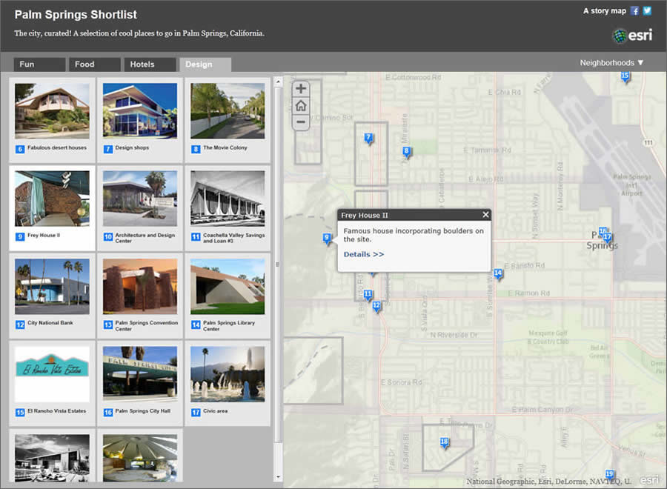Zoom in on the map
The image size is (667, 489).
click(x=301, y=88)
